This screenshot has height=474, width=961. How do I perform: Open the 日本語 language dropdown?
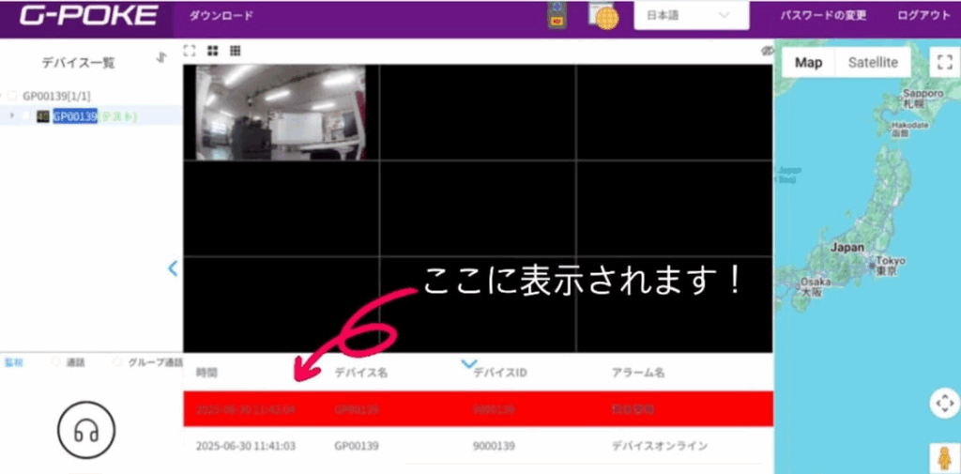(691, 15)
